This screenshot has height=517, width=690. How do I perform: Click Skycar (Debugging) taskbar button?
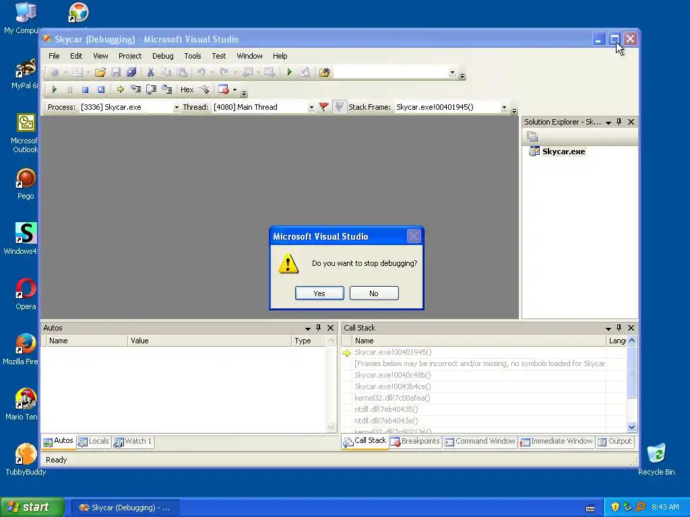[125, 508]
